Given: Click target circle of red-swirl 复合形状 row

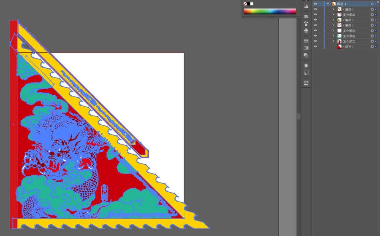Looking at the screenshot, I should (x=372, y=14).
